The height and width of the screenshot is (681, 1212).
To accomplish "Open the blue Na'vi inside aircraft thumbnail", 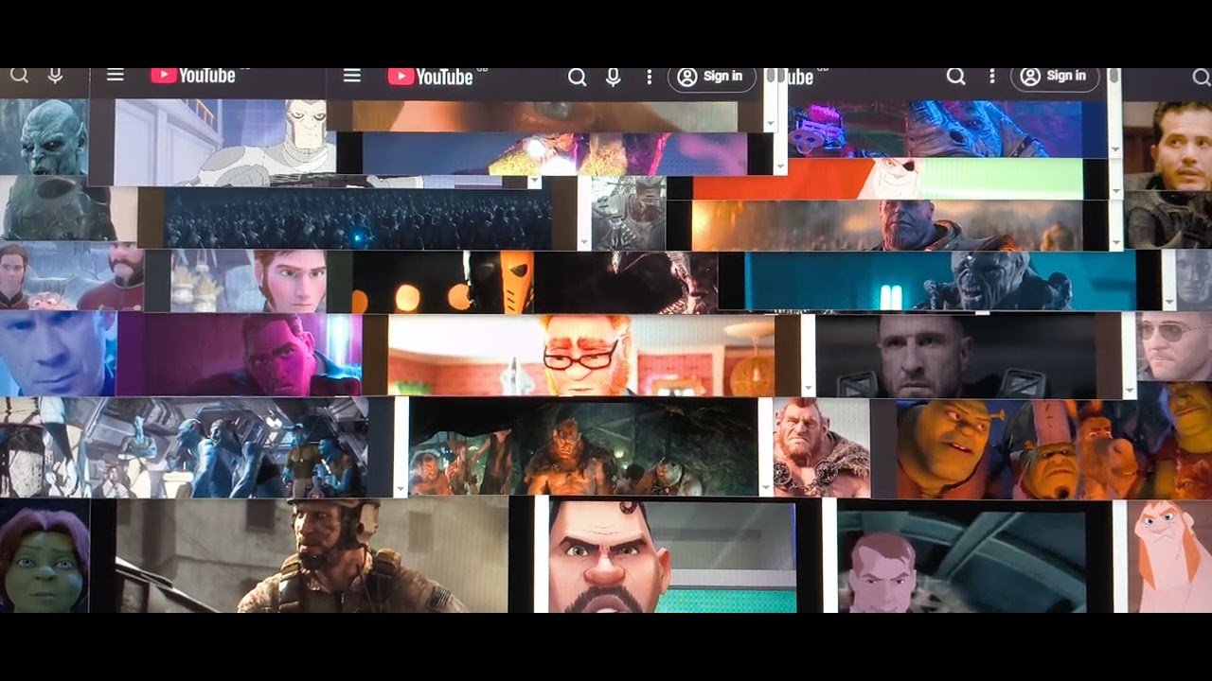I will click(184, 446).
